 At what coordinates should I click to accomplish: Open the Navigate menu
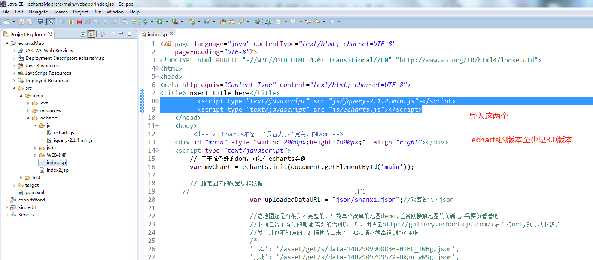click(38, 12)
